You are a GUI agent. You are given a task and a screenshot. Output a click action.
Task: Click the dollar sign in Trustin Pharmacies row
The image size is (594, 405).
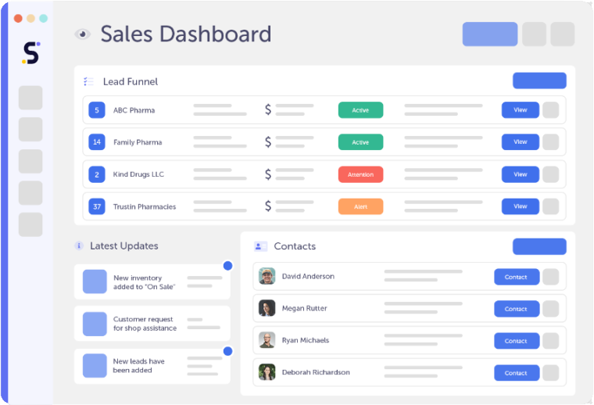(x=268, y=206)
